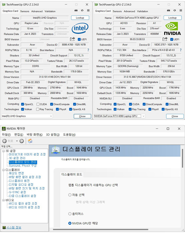Select the 옵티머스 radio button
The image size is (185, 233).
coord(70,214)
